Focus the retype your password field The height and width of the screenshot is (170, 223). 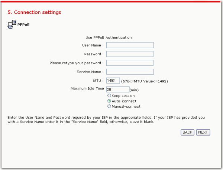[130, 63]
